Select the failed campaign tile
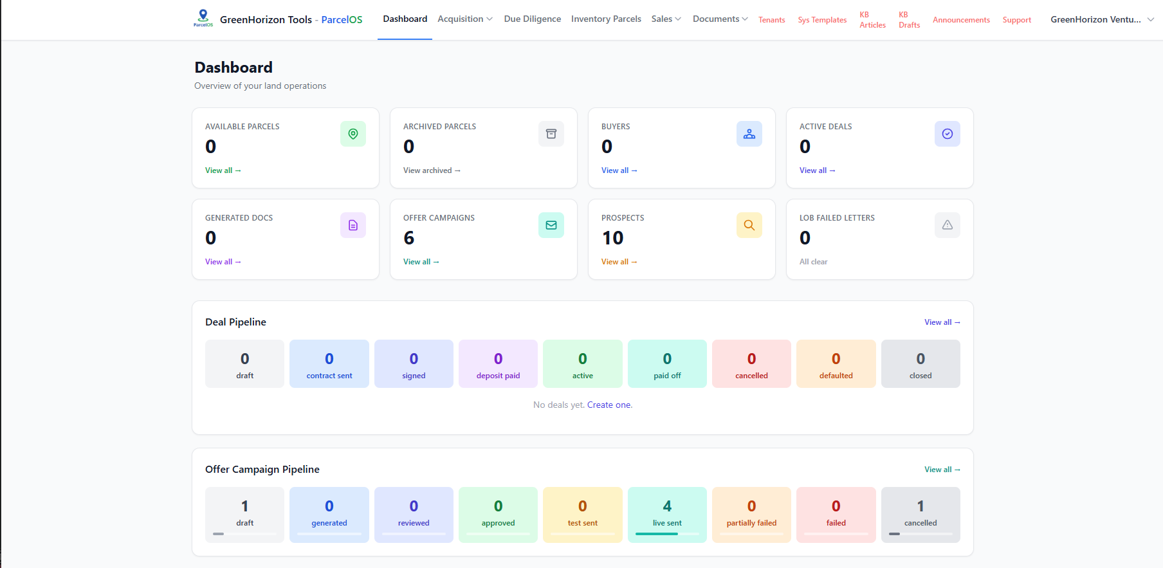Viewport: 1163px width, 568px height. 836,515
